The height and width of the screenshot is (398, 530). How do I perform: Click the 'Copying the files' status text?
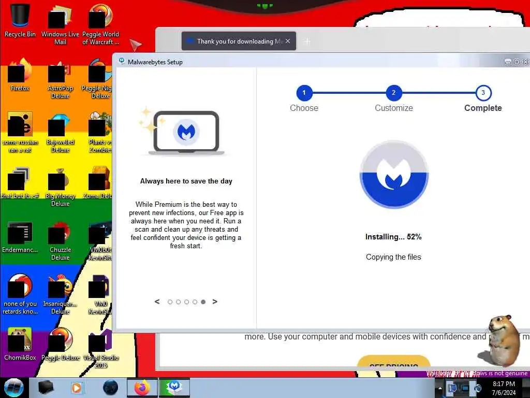click(393, 257)
